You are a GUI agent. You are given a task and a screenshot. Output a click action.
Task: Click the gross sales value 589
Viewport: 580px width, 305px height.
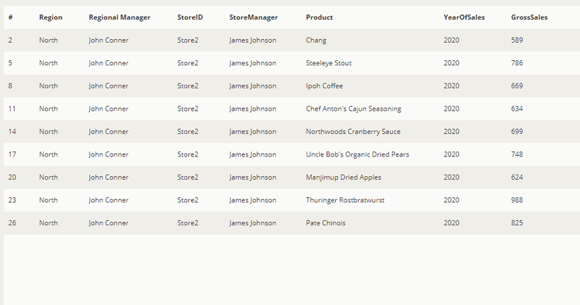(x=517, y=41)
